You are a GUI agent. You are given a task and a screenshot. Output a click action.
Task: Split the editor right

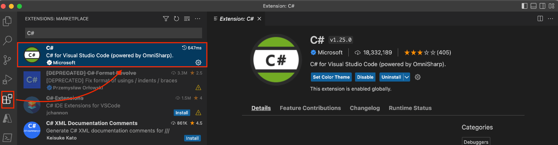click(x=540, y=19)
